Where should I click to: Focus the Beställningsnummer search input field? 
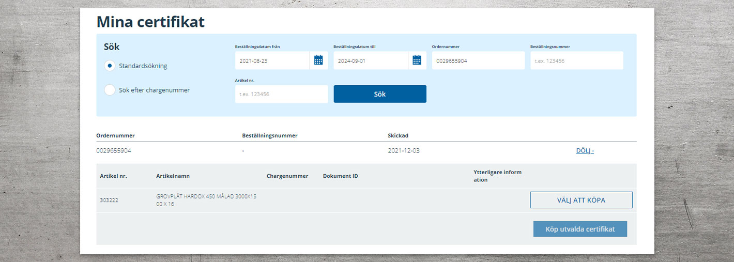click(x=576, y=61)
